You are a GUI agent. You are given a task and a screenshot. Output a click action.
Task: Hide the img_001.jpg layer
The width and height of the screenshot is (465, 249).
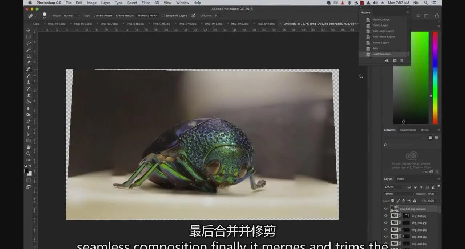click(386, 216)
